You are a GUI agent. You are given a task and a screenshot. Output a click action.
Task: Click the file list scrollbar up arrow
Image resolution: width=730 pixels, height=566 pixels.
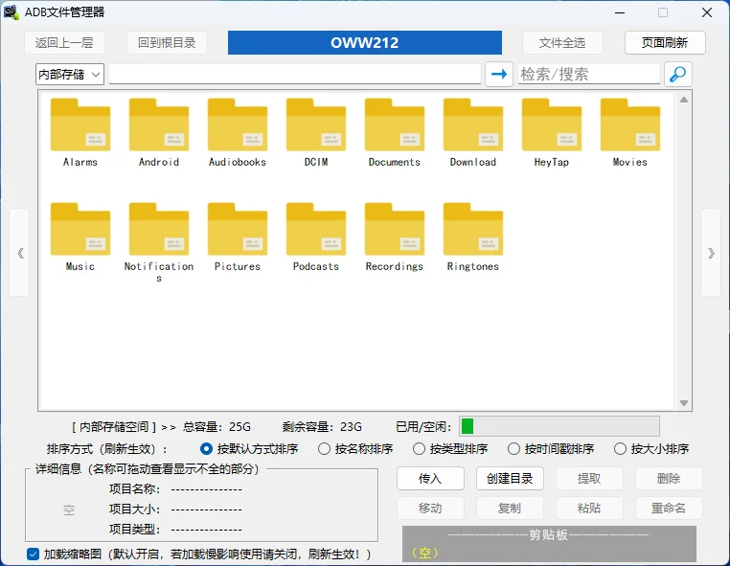point(684,100)
